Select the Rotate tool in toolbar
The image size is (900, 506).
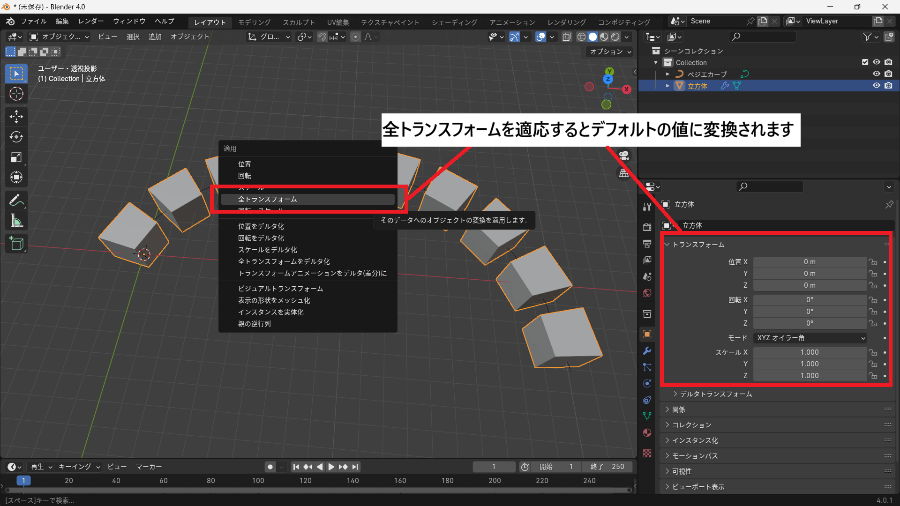pyautogui.click(x=16, y=137)
